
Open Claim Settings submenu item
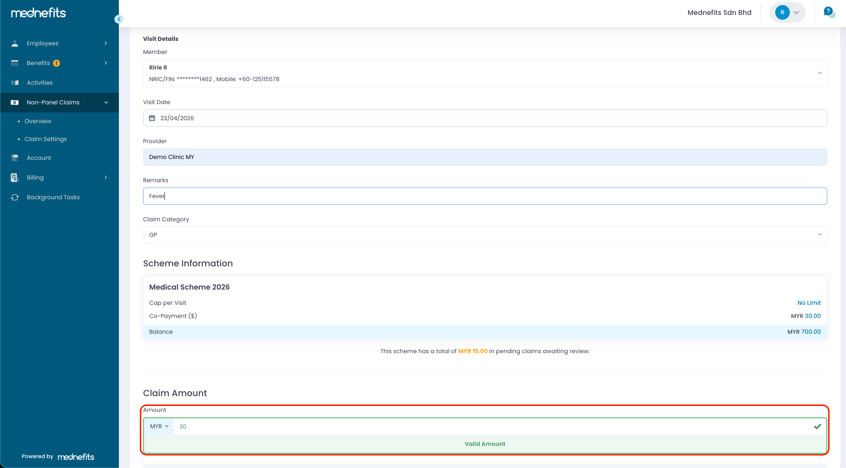pos(46,139)
